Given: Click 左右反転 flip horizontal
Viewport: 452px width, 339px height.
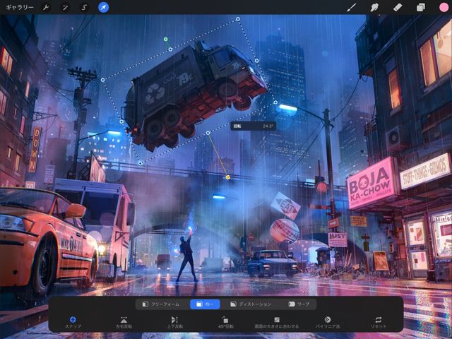Looking at the screenshot, I should pyautogui.click(x=124, y=322).
